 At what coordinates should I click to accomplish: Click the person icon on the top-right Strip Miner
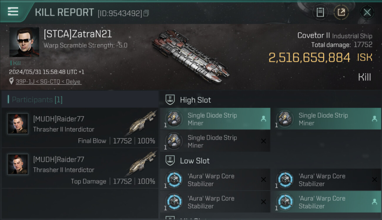[374, 119]
